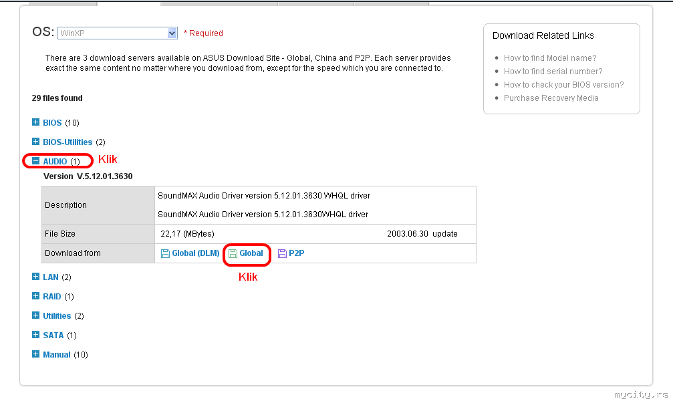Open the BIOS-Utilities category link
The width and height of the screenshot is (673, 403).
tap(68, 142)
